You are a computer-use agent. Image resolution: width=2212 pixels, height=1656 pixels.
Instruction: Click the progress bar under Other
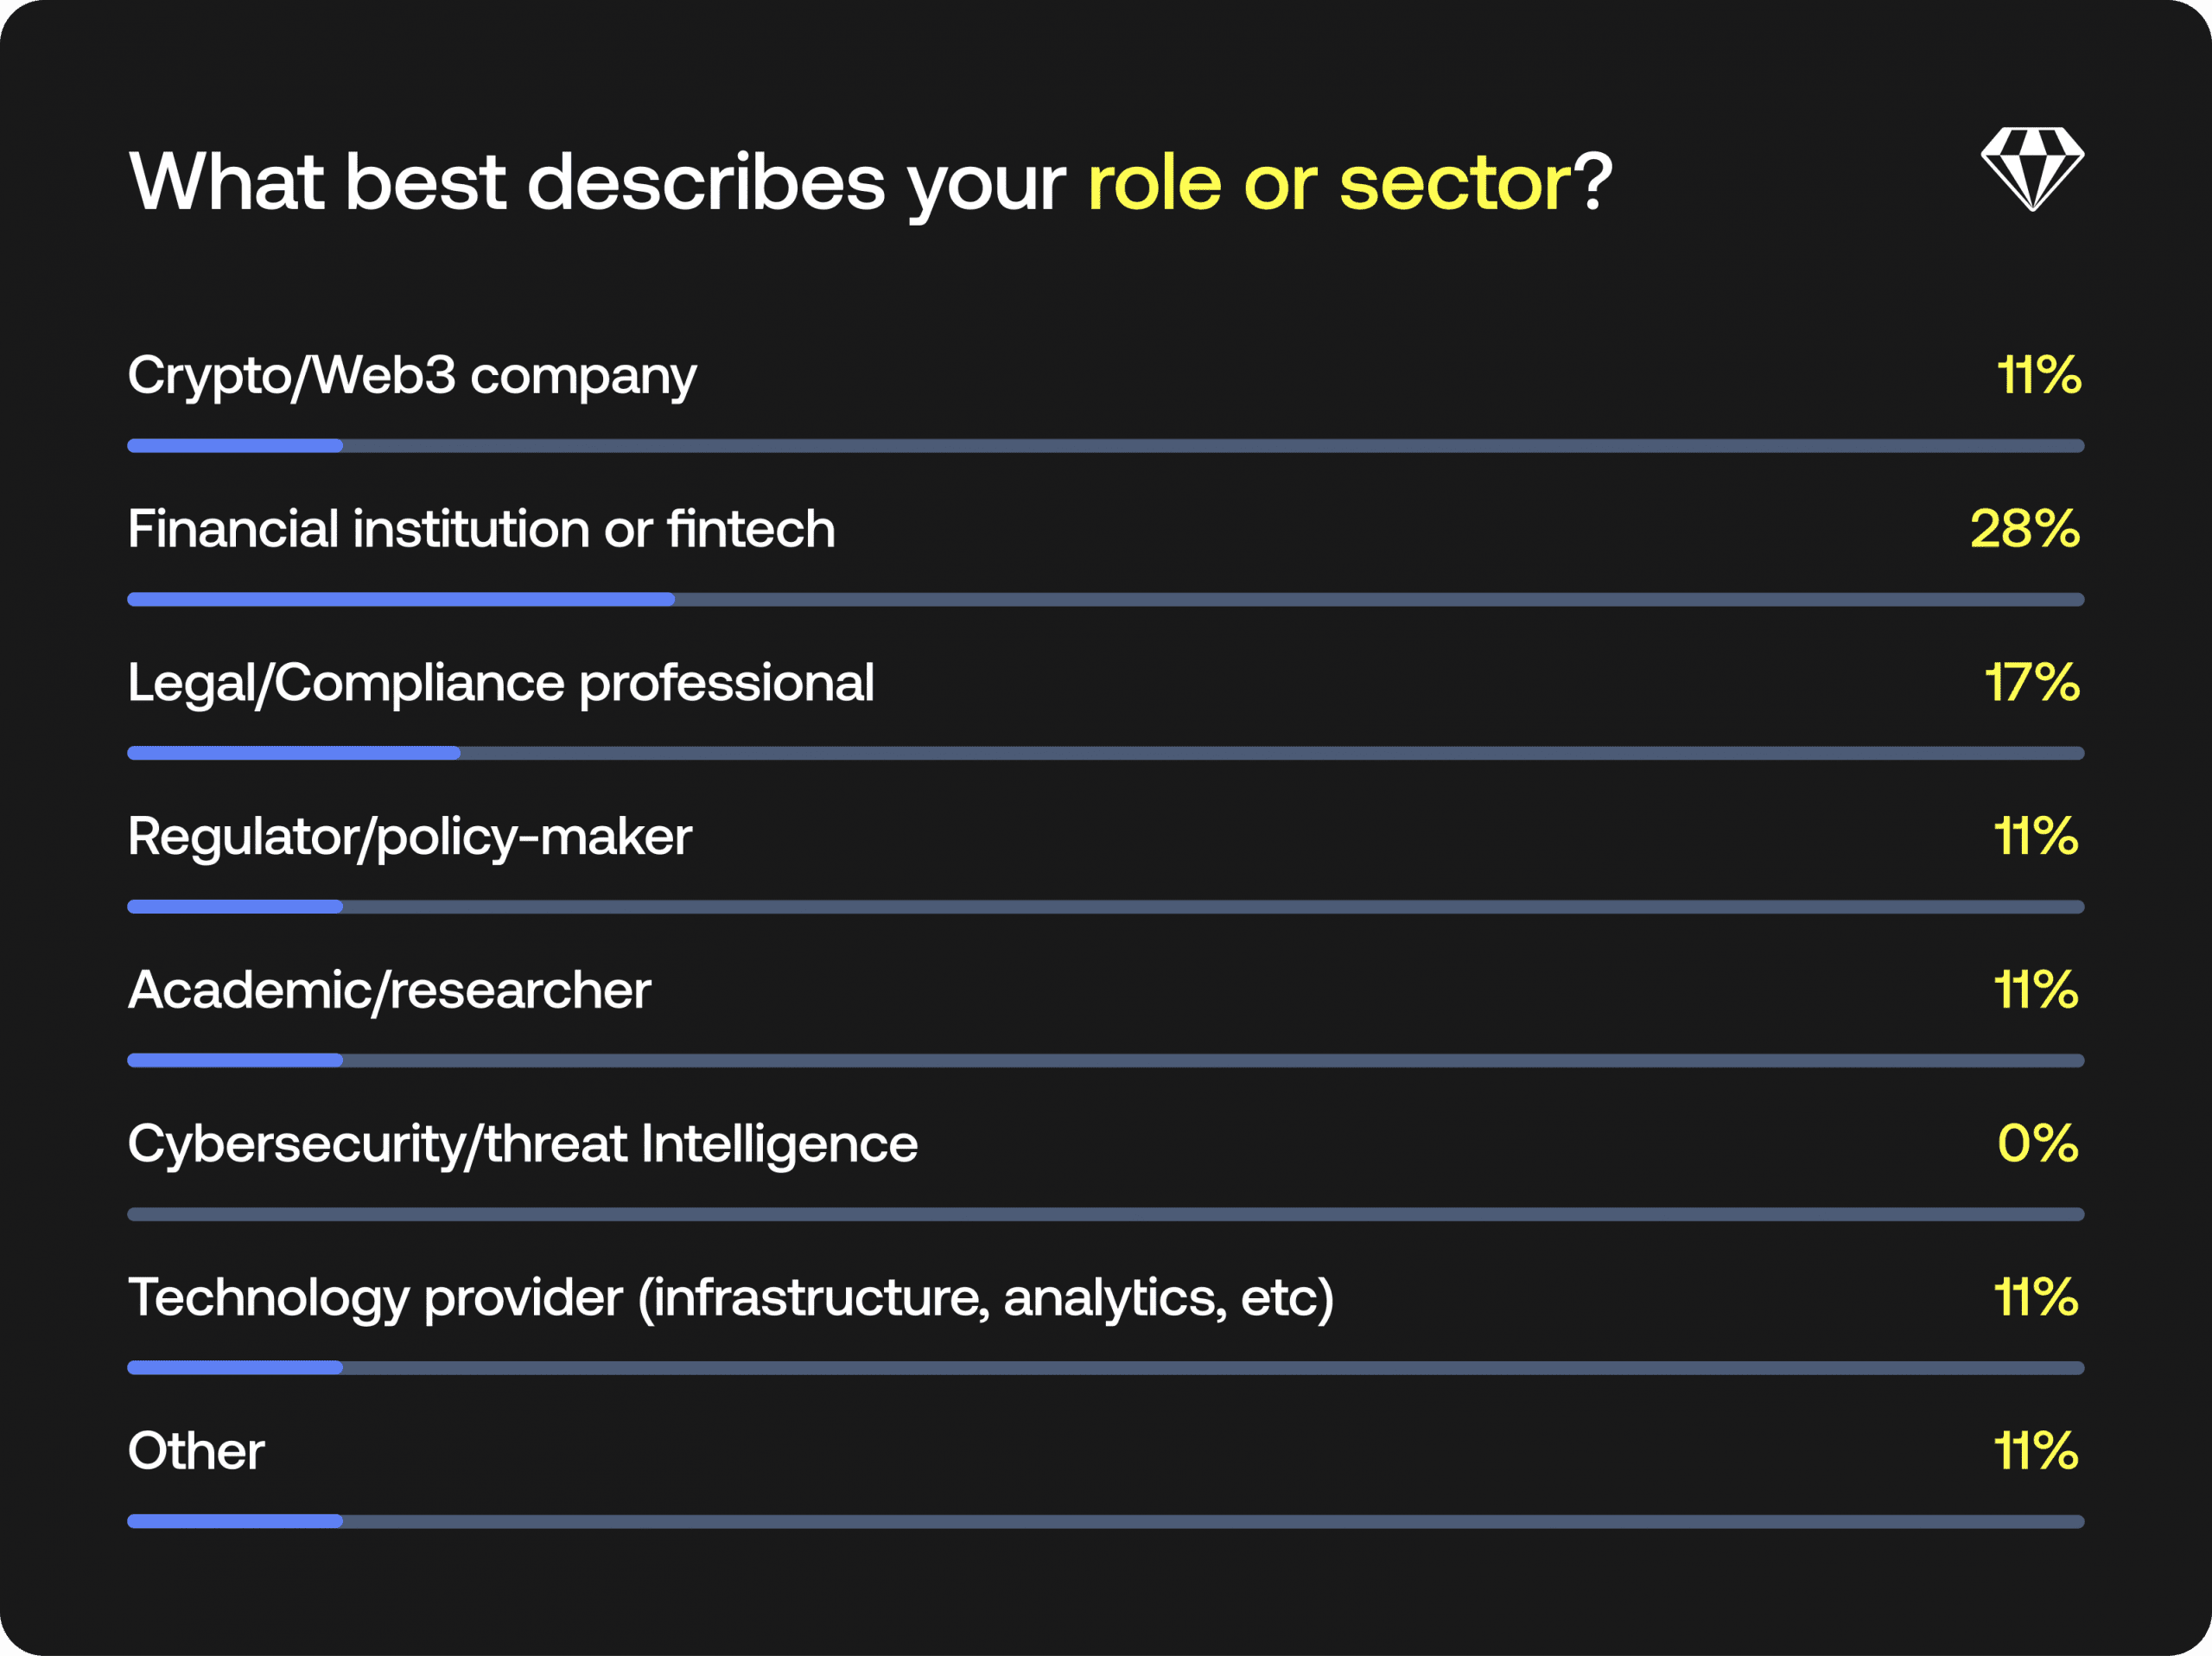click(x=1105, y=1522)
